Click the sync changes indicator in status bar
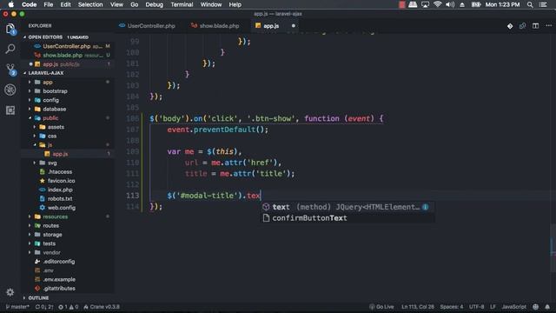Image resolution: width=556 pixels, height=313 pixels. pos(44,307)
